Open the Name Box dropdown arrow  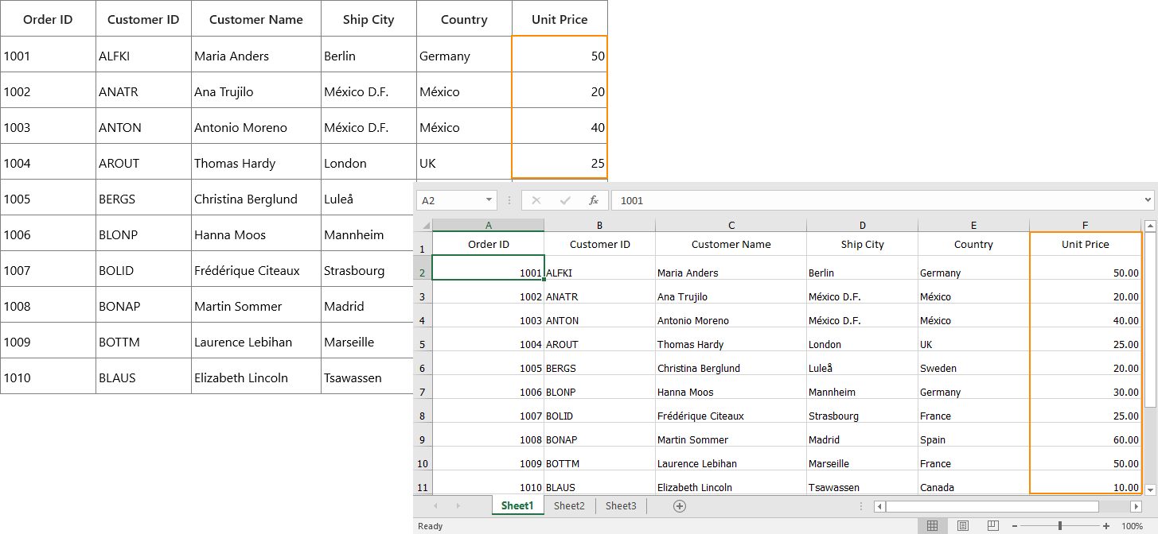click(x=488, y=200)
